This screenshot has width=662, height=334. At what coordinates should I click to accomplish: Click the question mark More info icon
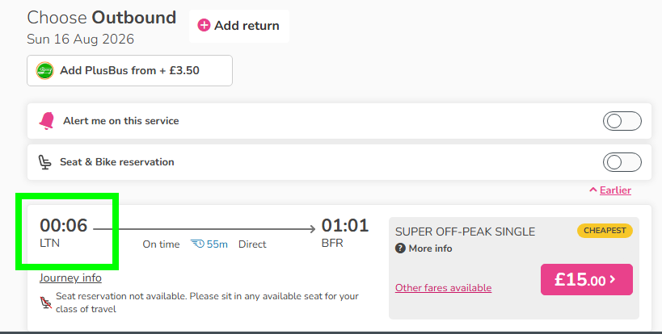coord(400,248)
